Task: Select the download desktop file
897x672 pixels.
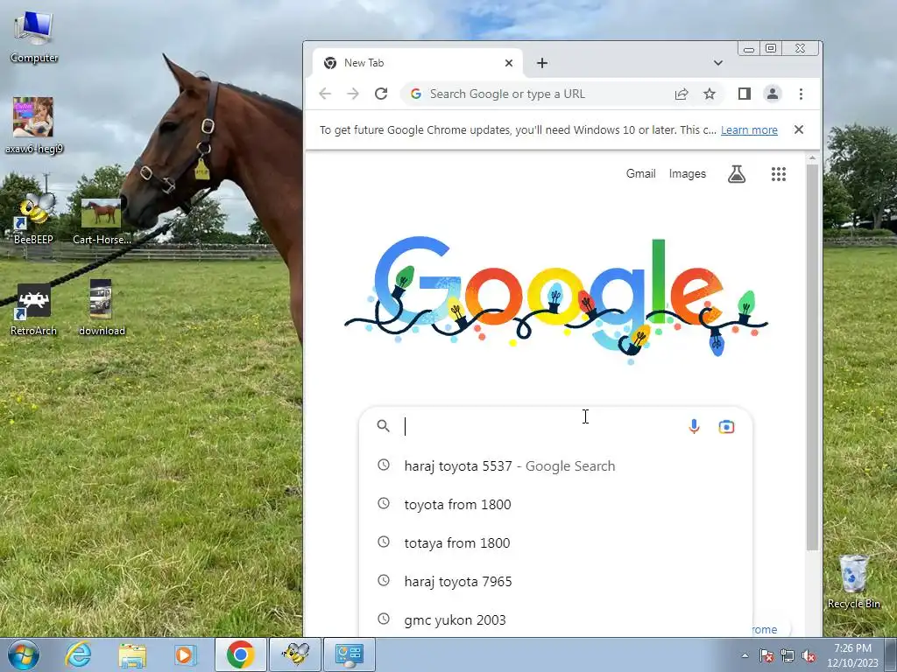Action: click(102, 307)
